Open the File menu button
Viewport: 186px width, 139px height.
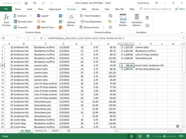[x=6, y=9]
